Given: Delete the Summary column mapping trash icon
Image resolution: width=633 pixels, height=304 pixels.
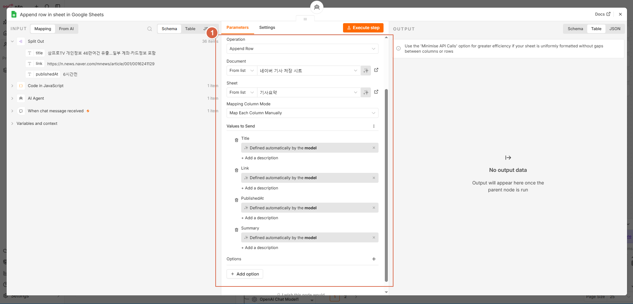Looking at the screenshot, I should pos(237,230).
